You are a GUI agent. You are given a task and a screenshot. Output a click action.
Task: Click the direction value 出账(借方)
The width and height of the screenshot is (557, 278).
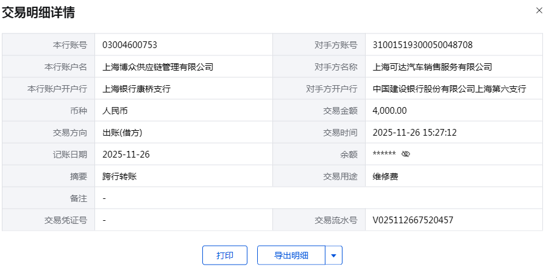click(x=122, y=133)
